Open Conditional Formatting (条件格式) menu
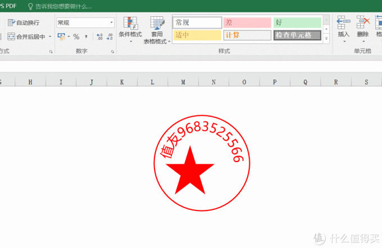 130,30
